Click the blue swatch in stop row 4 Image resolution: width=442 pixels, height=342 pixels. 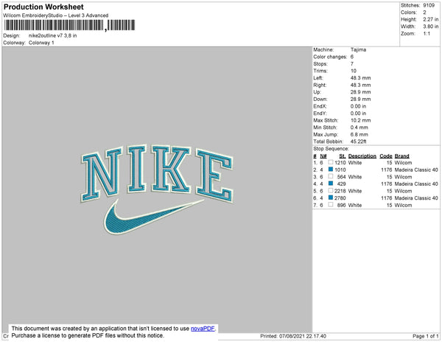(x=331, y=184)
